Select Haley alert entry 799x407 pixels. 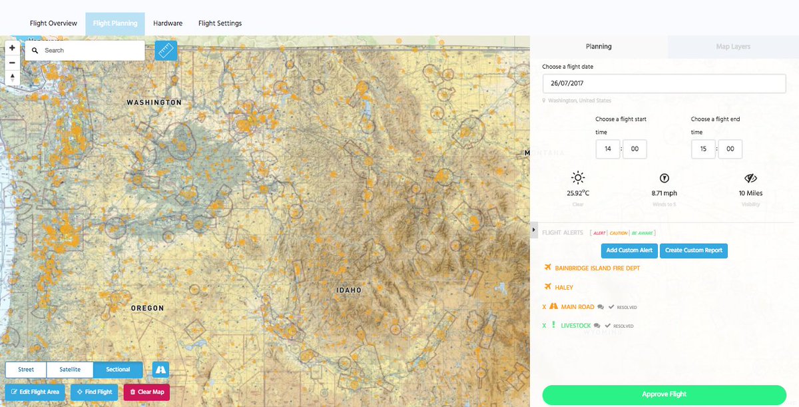[564, 288]
